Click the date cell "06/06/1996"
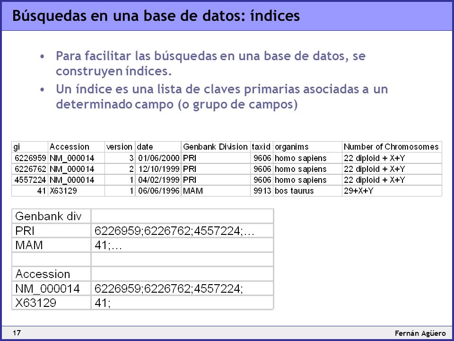 [x=159, y=191]
